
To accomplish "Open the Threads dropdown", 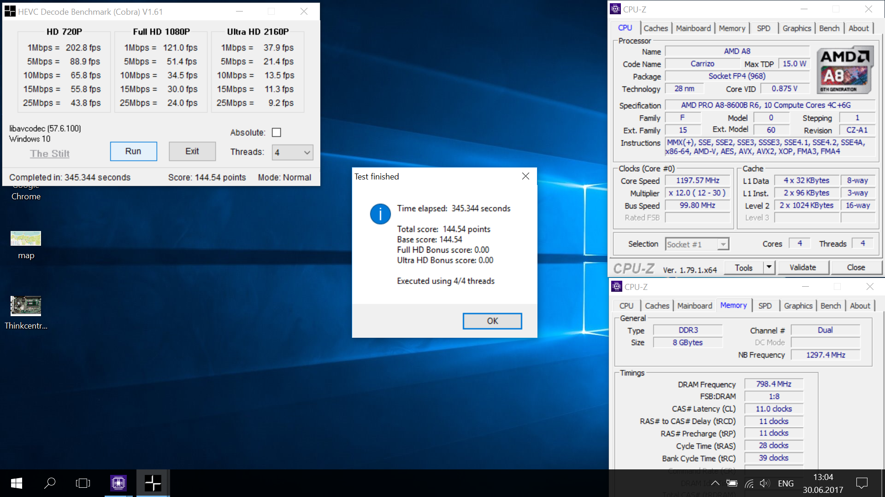I will point(293,152).
